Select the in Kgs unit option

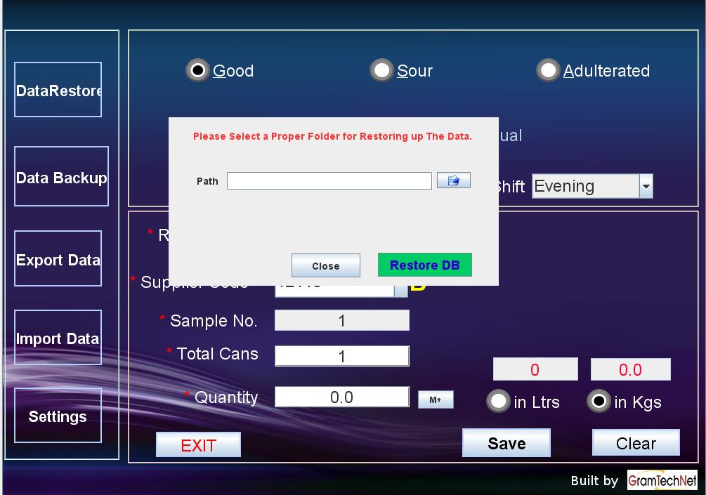point(599,402)
